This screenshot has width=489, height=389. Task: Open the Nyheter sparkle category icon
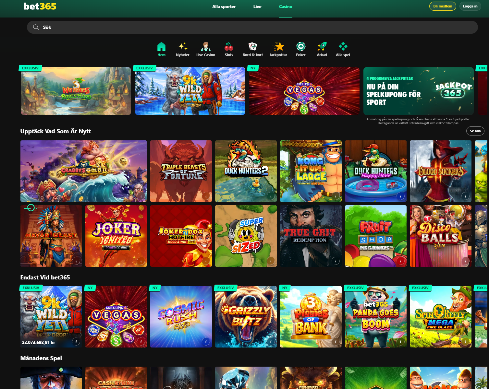182,47
